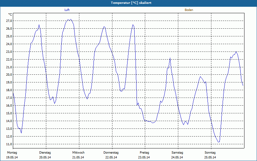Click the °C unit label

pos(10,14)
